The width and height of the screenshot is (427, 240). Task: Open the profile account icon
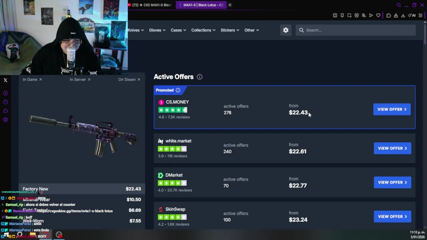click(x=396, y=15)
